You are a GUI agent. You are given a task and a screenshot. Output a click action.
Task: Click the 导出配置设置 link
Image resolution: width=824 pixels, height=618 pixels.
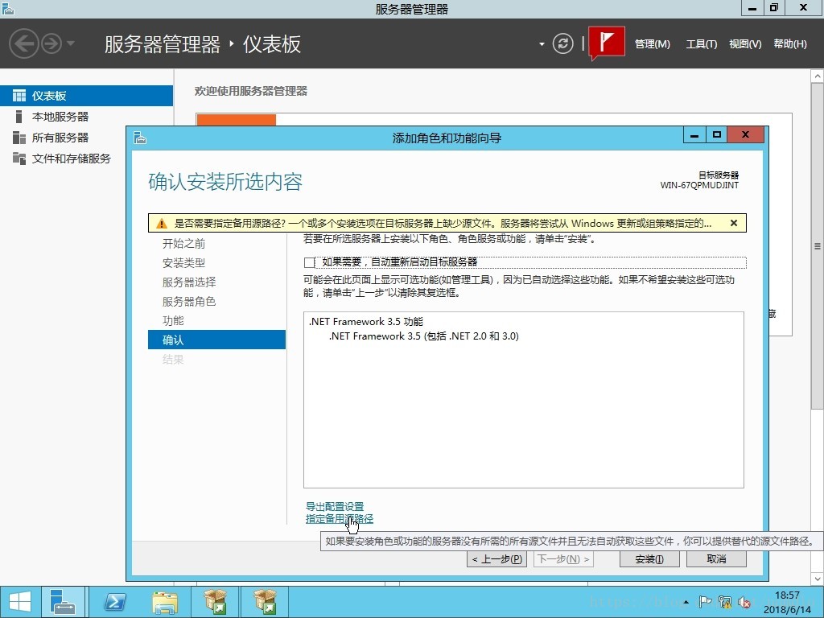335,507
